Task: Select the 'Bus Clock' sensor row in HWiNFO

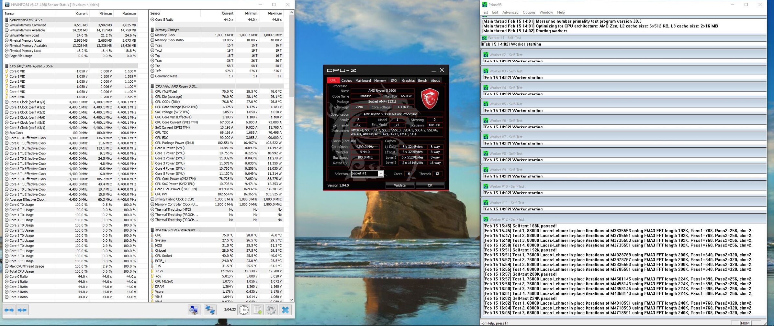Action: tap(71, 133)
